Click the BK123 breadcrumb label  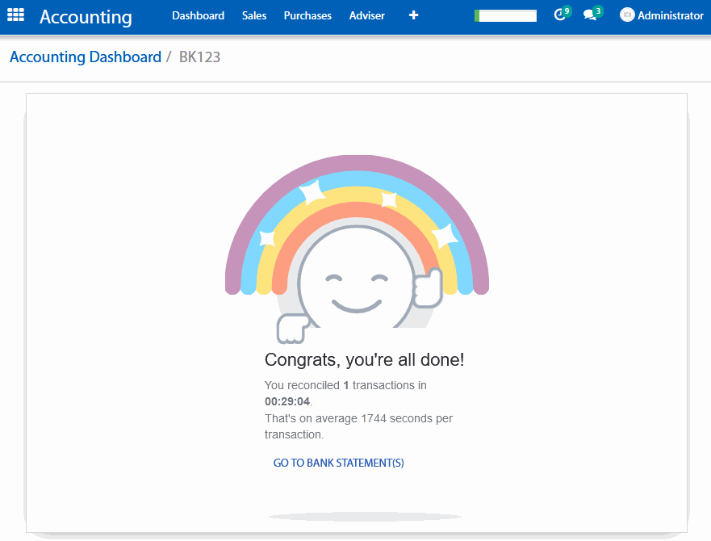pos(199,57)
